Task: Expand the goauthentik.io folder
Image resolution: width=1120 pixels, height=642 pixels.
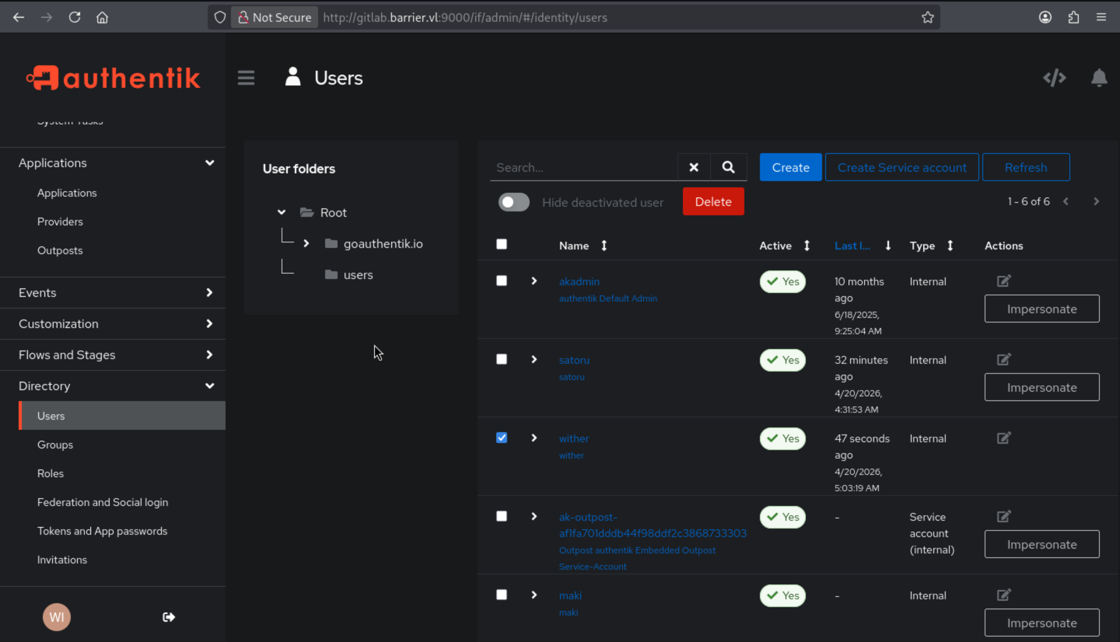Action: point(306,243)
